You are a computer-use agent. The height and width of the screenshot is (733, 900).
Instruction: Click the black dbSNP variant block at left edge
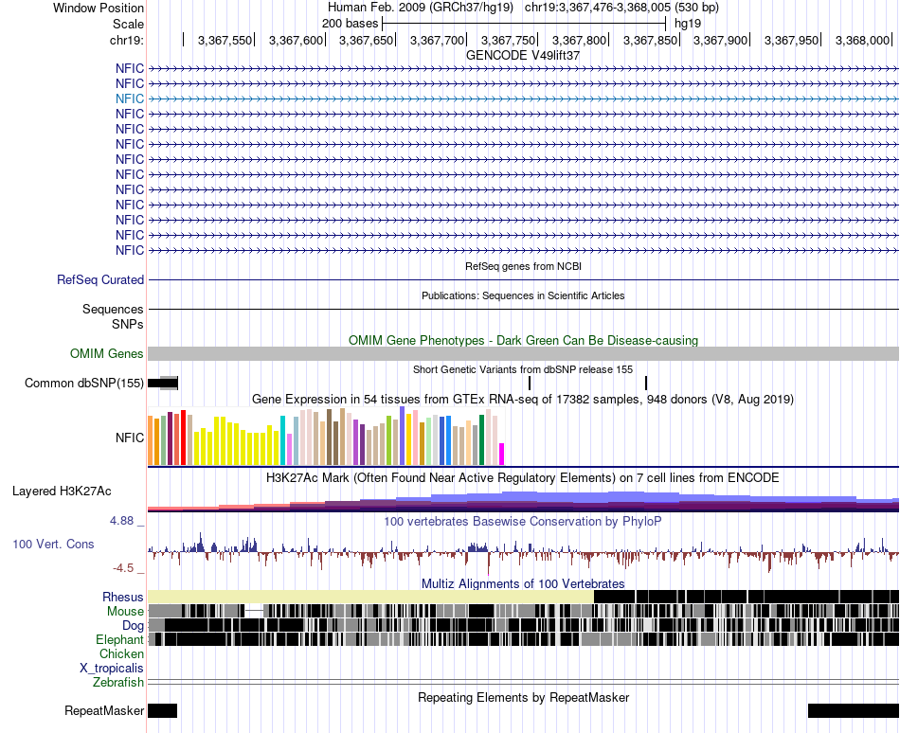(x=162, y=384)
